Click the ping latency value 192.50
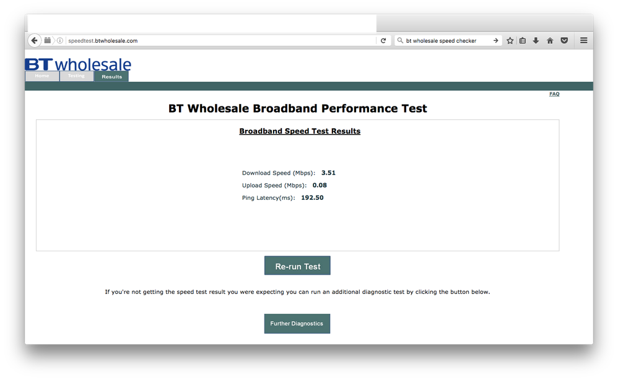Image resolution: width=618 pixels, height=380 pixels. point(312,197)
